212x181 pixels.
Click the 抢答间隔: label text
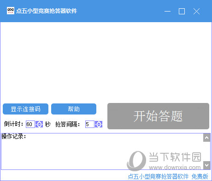[68, 124]
